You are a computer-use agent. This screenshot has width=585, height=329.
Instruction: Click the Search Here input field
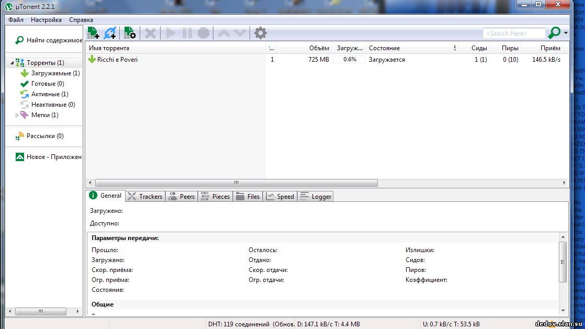(x=514, y=33)
